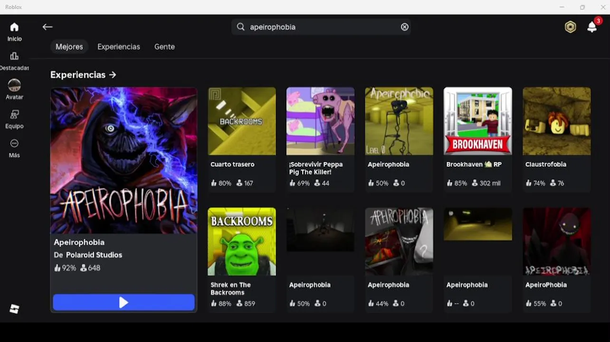Click the Roblox logo at sidebar bottom
The height and width of the screenshot is (342, 610).
[14, 309]
